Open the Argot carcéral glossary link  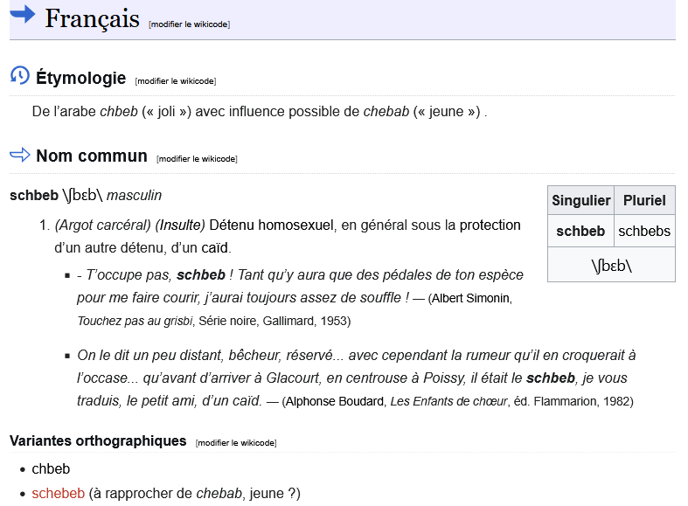(102, 225)
